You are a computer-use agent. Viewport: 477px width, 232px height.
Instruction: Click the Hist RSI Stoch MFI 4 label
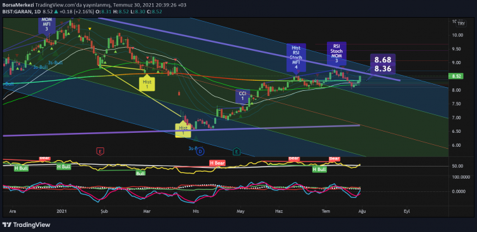296,57
